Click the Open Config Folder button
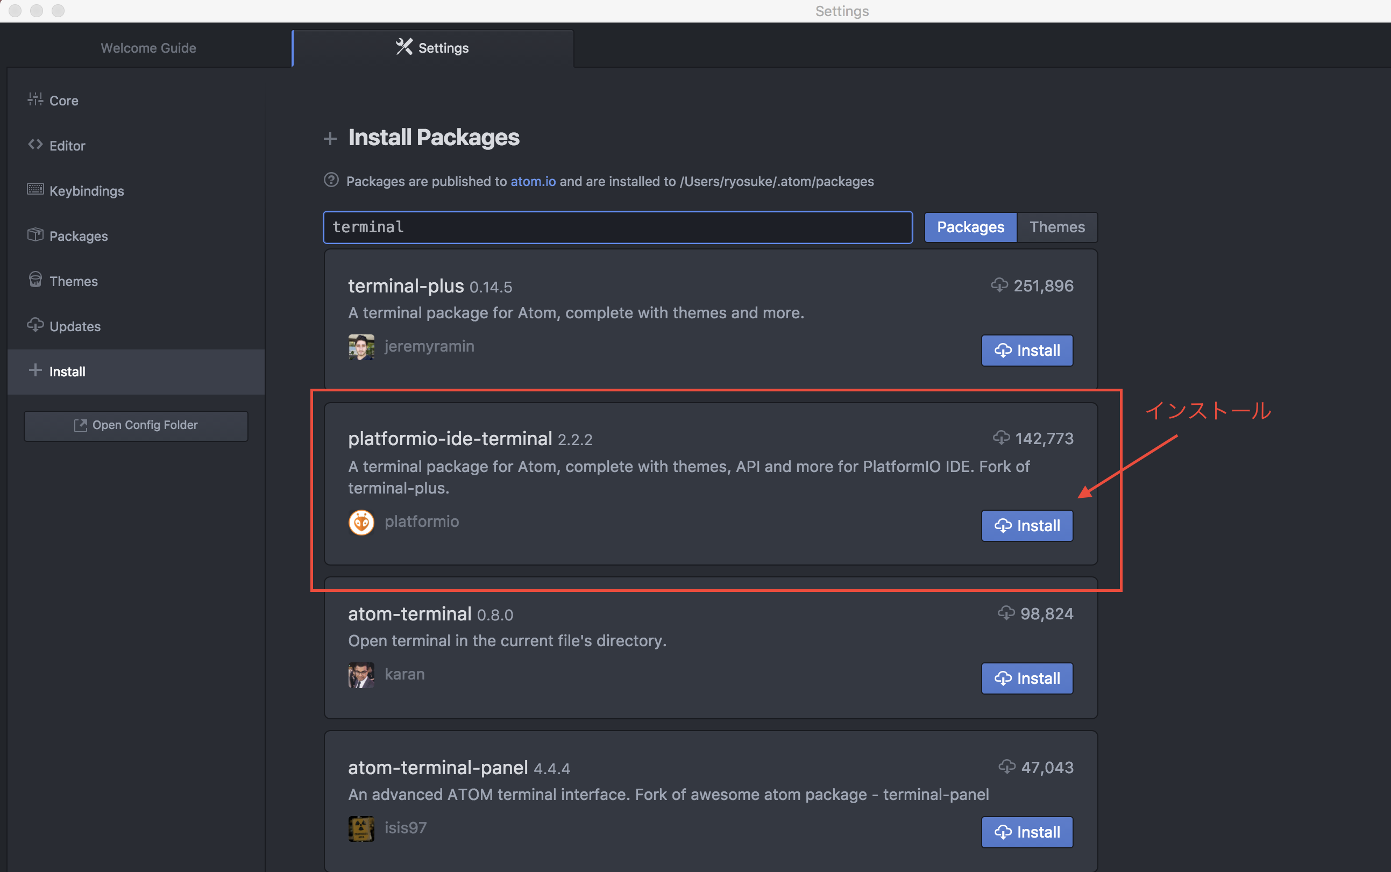1391x872 pixels. (136, 426)
